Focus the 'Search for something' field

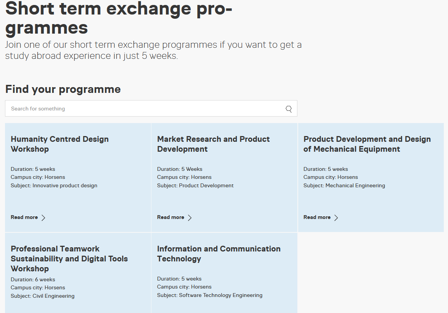click(x=146, y=109)
